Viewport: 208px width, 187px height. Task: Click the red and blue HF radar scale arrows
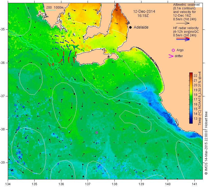(183, 39)
